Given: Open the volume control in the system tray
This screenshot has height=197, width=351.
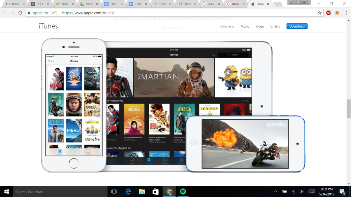Looking at the screenshot, I should tap(302, 192).
